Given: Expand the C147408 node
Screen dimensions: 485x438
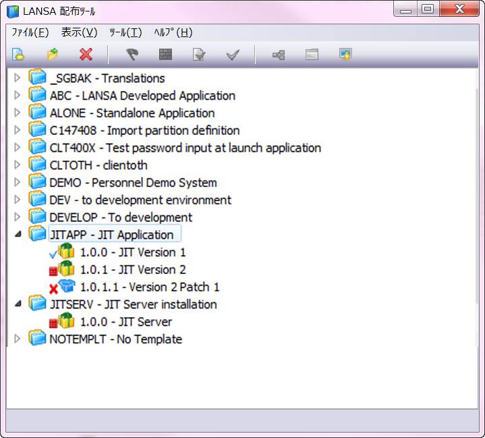Looking at the screenshot, I should click(x=18, y=130).
